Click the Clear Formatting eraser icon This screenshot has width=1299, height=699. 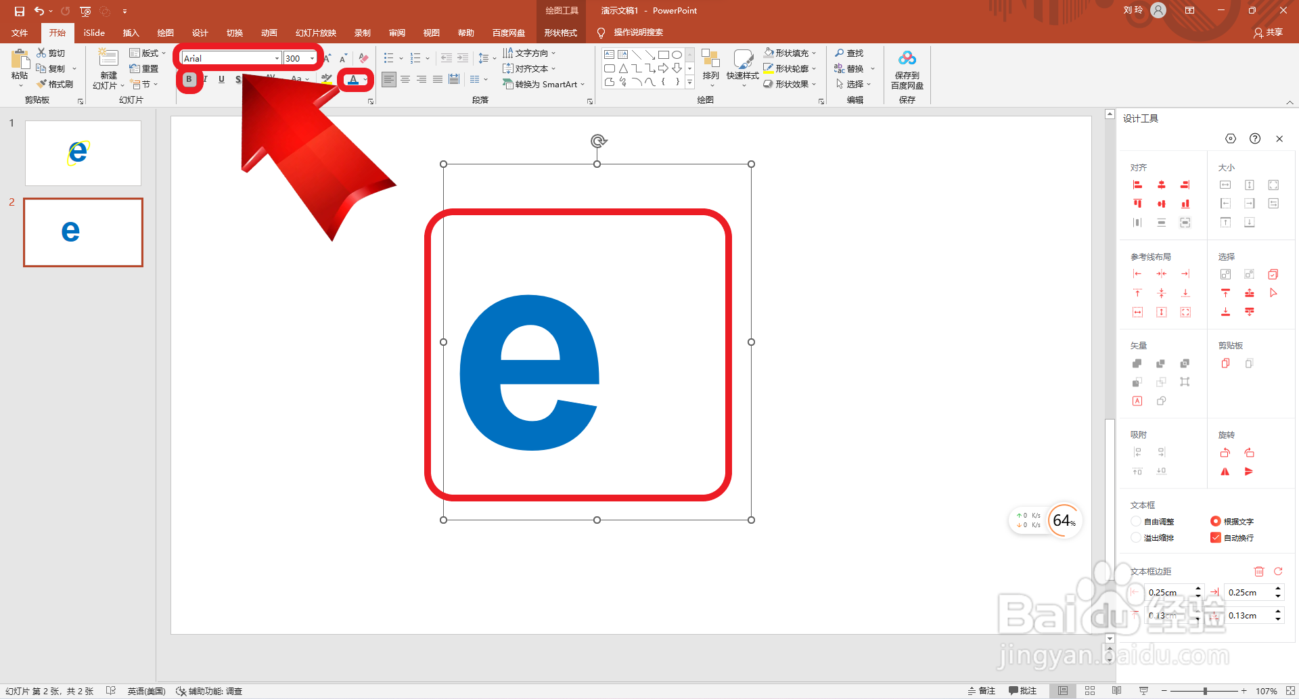363,58
